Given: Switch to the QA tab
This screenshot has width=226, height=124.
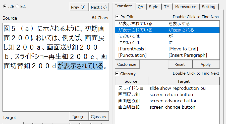Looking at the screenshot, I should (x=140, y=7).
